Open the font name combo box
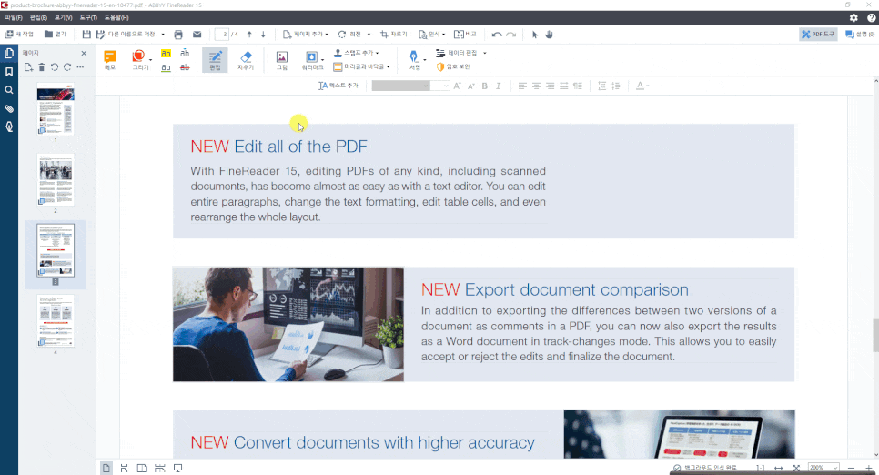 click(x=401, y=86)
